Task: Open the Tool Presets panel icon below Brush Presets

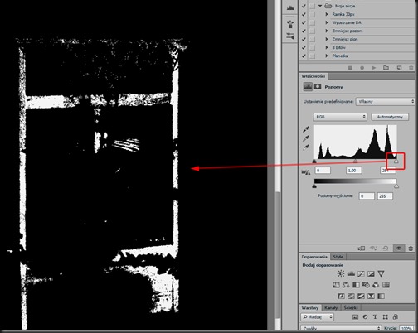Action: (x=290, y=36)
